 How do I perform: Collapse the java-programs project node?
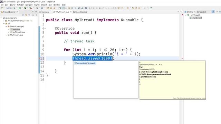click(x=1, y=18)
